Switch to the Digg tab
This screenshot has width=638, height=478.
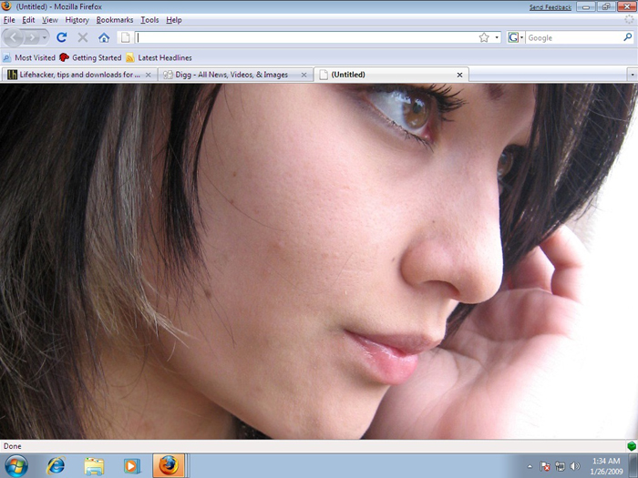tap(235, 75)
